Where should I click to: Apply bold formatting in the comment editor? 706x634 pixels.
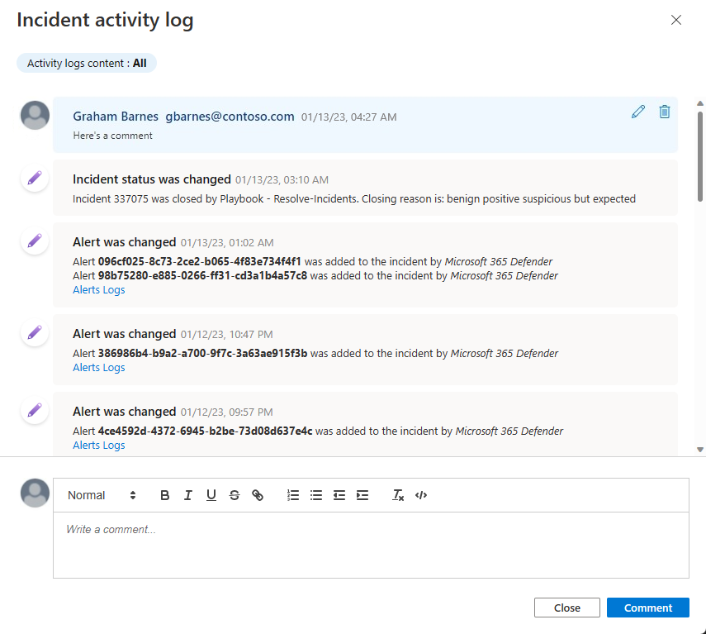pyautogui.click(x=164, y=494)
